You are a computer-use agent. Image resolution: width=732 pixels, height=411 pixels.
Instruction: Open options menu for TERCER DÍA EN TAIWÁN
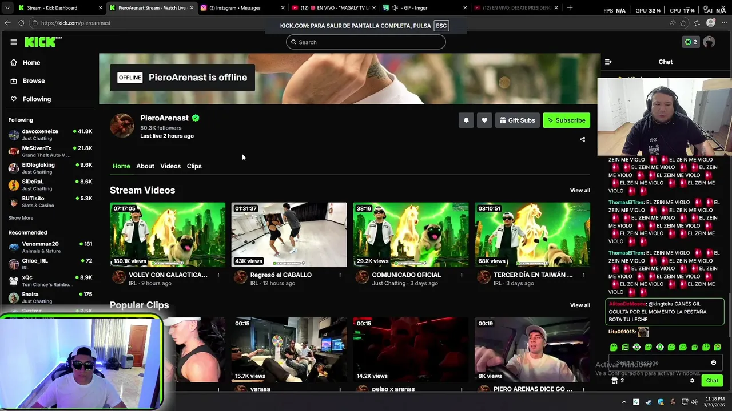tap(583, 275)
